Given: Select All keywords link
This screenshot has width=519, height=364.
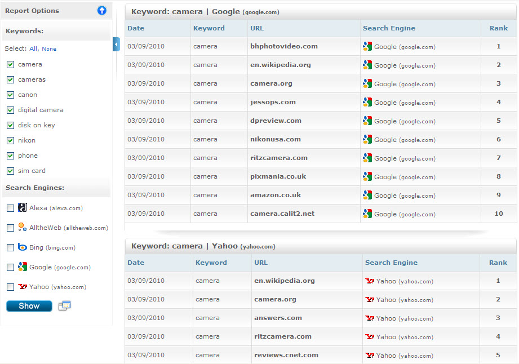Looking at the screenshot, I should click(x=33, y=49).
